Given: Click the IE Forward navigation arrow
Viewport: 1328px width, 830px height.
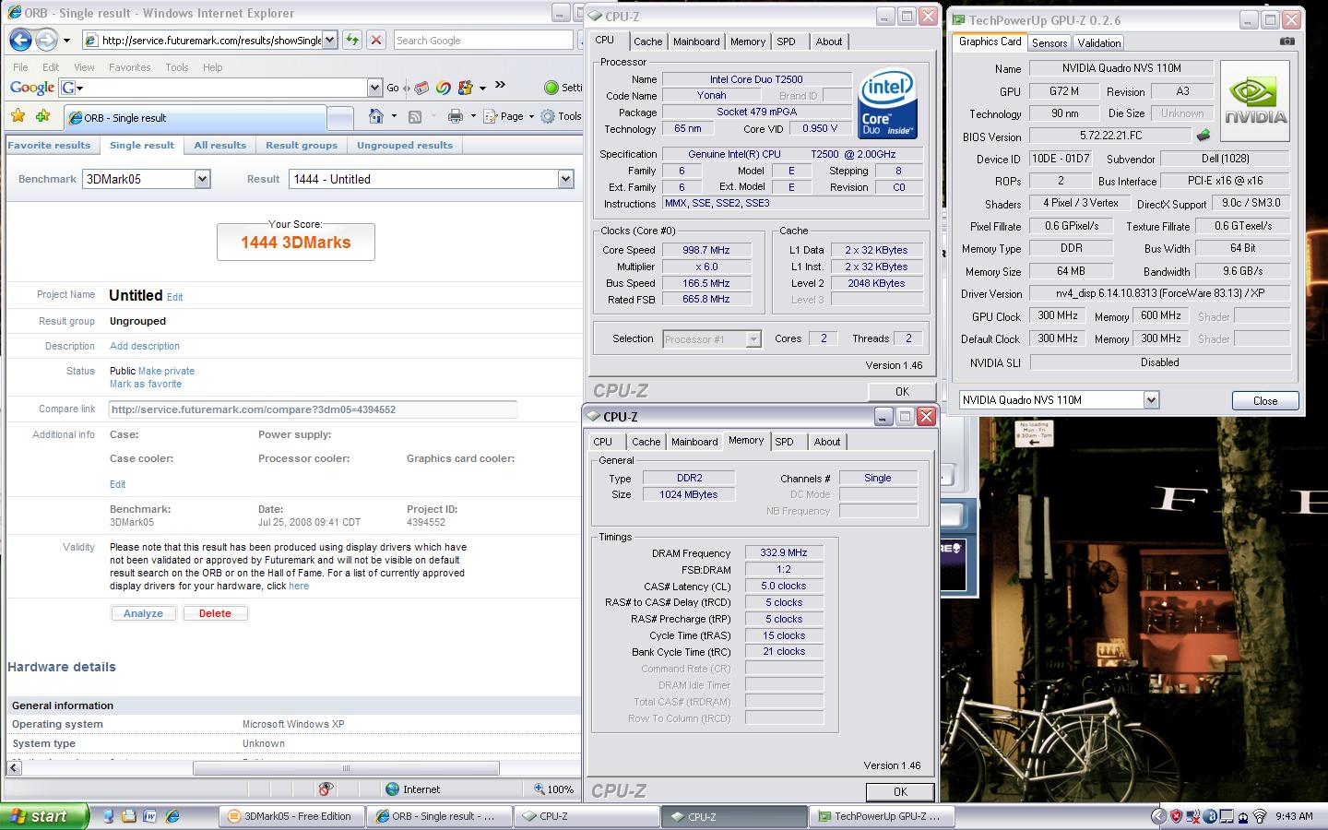Looking at the screenshot, I should pyautogui.click(x=46, y=40).
